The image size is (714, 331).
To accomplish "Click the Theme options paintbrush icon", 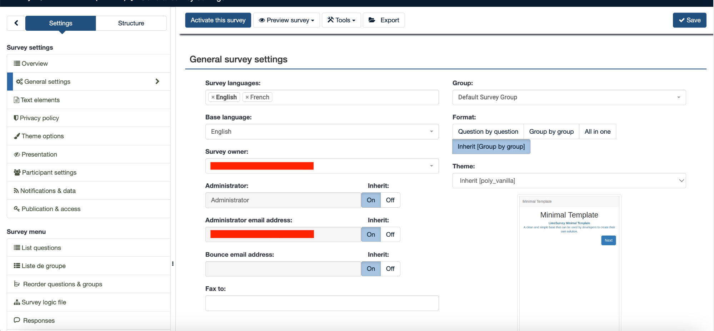I will (17, 136).
